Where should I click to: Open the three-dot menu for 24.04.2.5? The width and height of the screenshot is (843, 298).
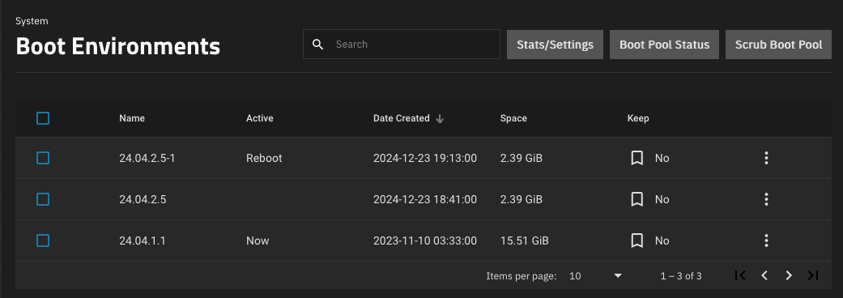click(x=766, y=199)
